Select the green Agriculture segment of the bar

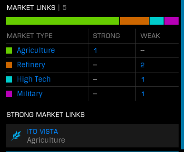coord(63,21)
